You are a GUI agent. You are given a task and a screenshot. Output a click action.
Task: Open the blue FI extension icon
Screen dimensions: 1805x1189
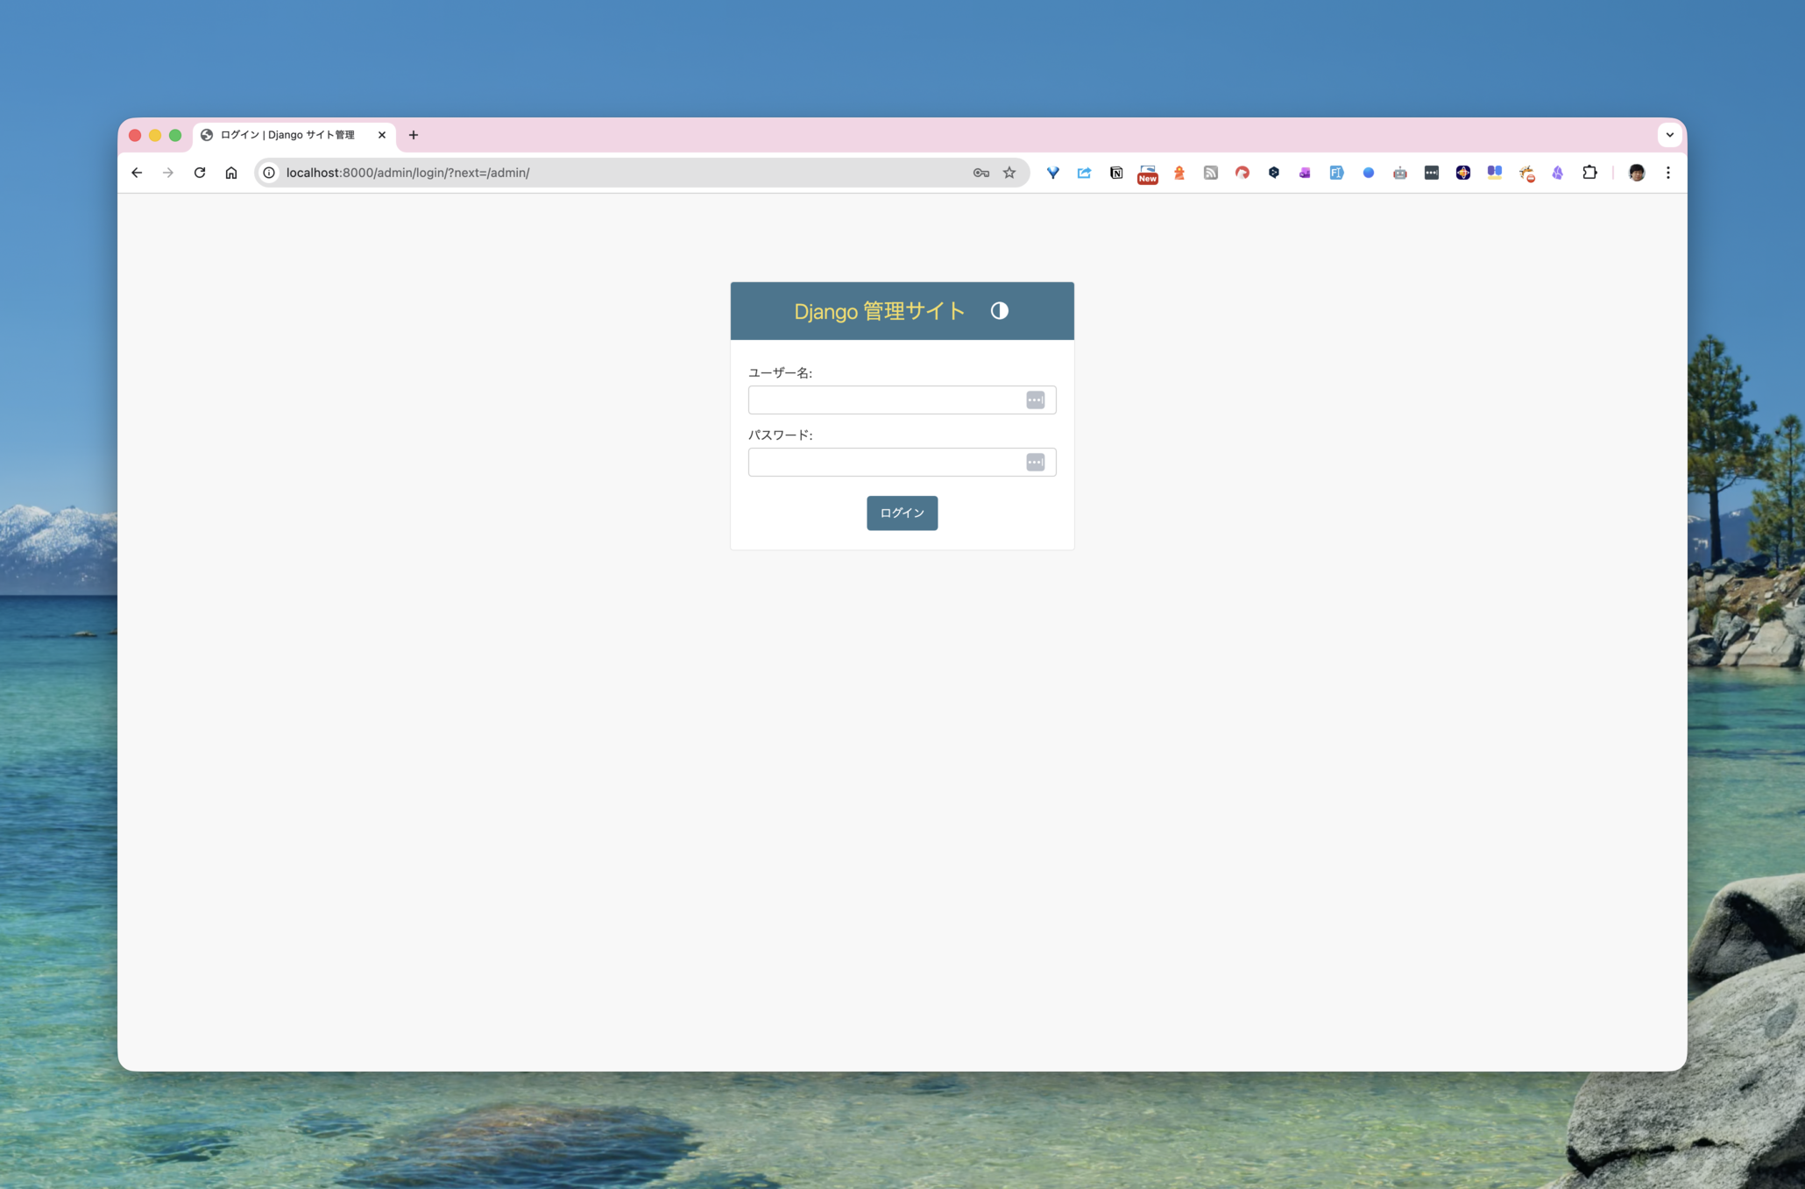1337,173
